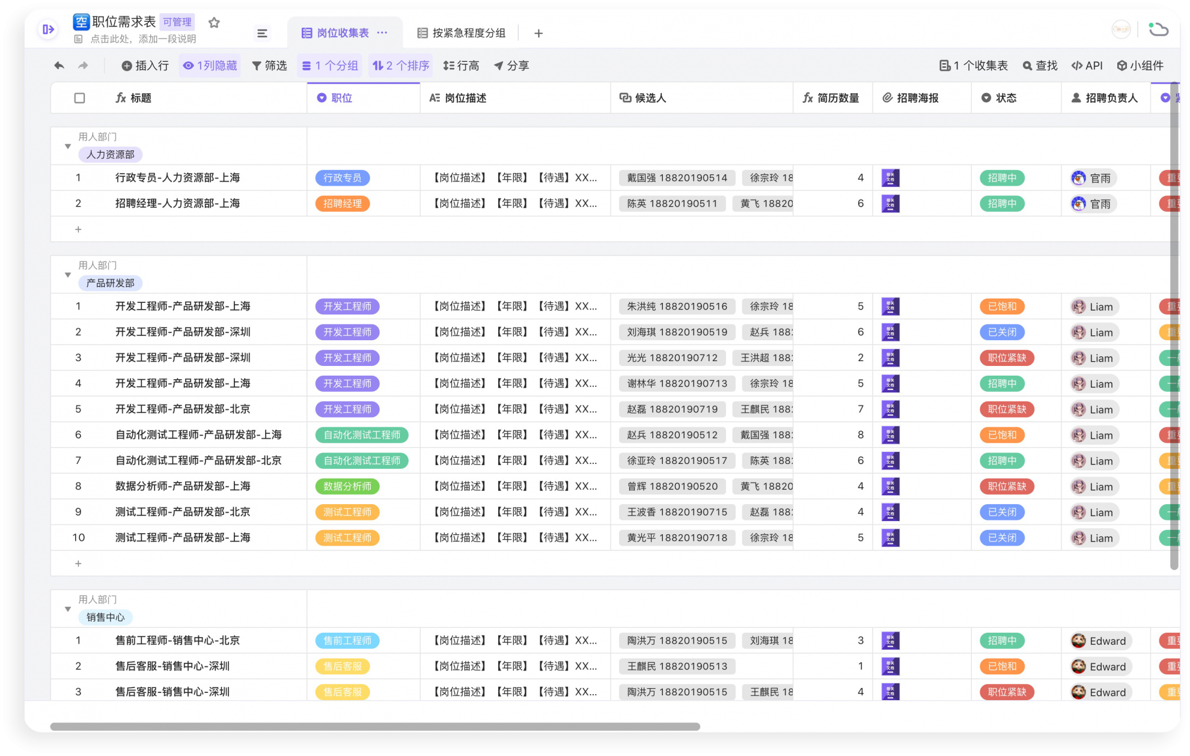Collapse the 人力资源部 group
1190x756 pixels.
68,146
